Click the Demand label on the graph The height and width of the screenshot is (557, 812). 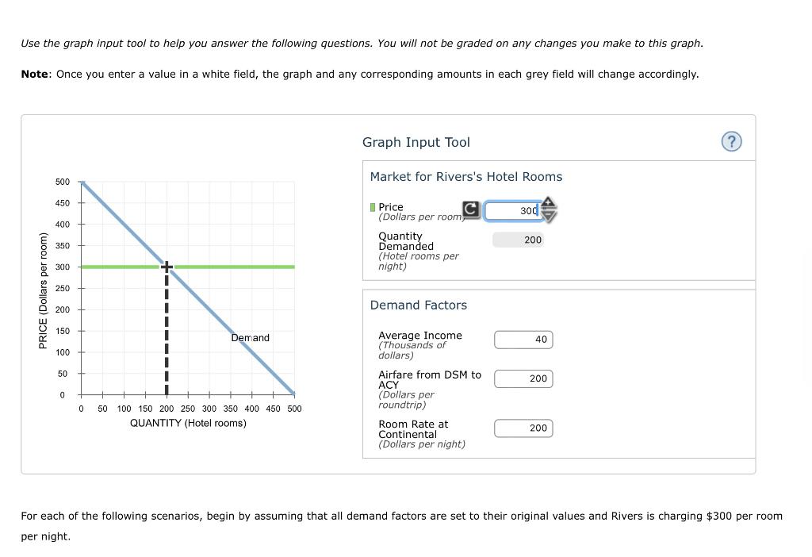tap(249, 337)
